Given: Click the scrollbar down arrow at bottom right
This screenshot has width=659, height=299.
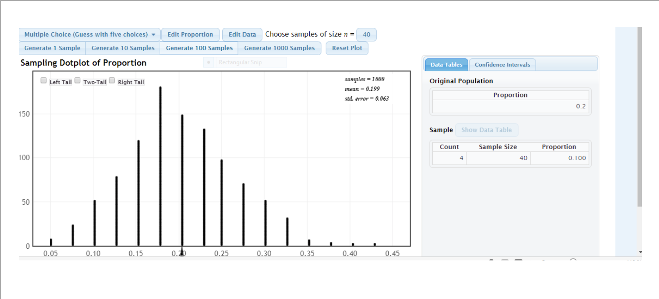Looking at the screenshot, I should [641, 252].
